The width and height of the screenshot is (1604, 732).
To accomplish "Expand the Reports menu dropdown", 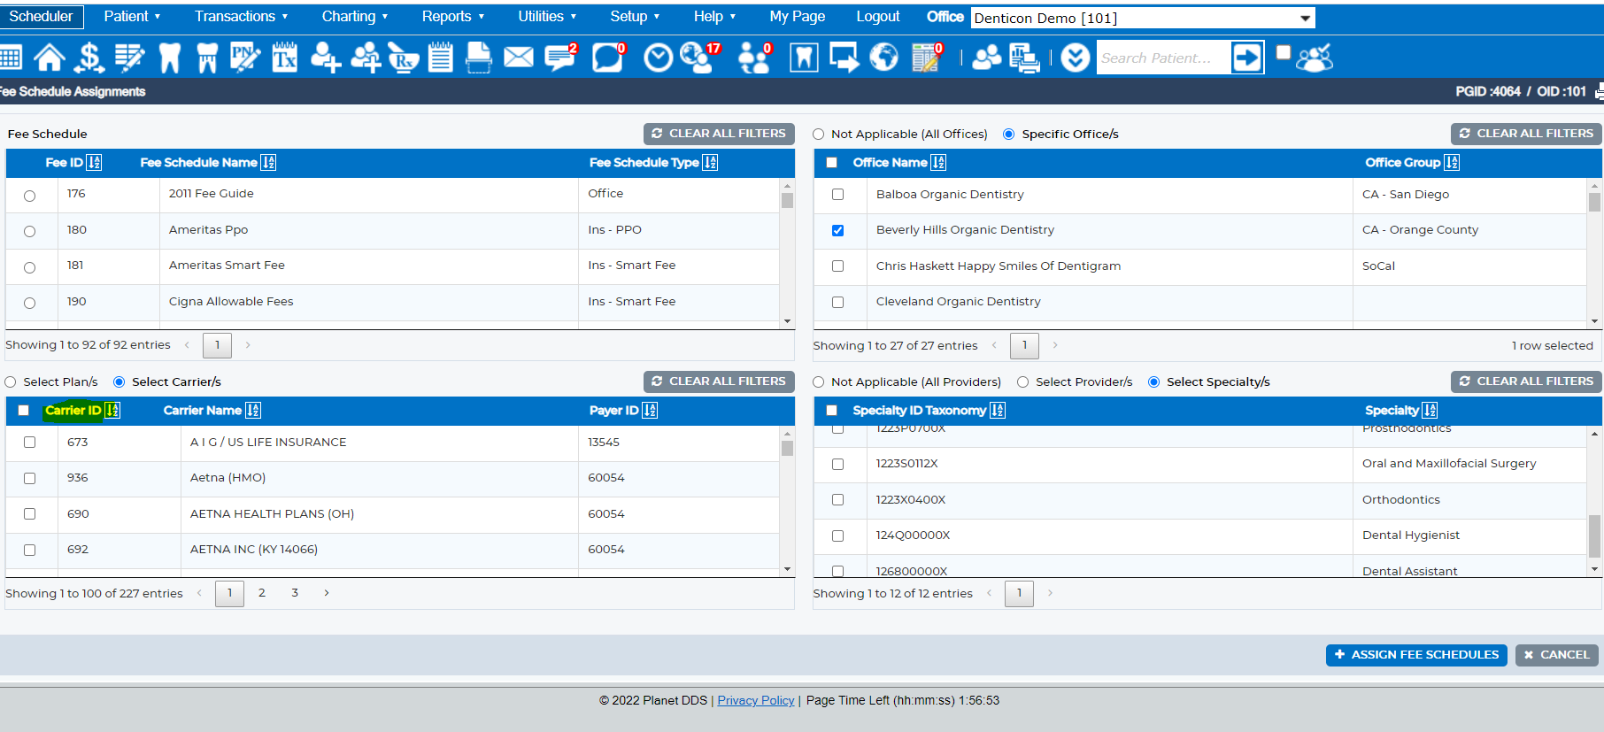I will (453, 16).
